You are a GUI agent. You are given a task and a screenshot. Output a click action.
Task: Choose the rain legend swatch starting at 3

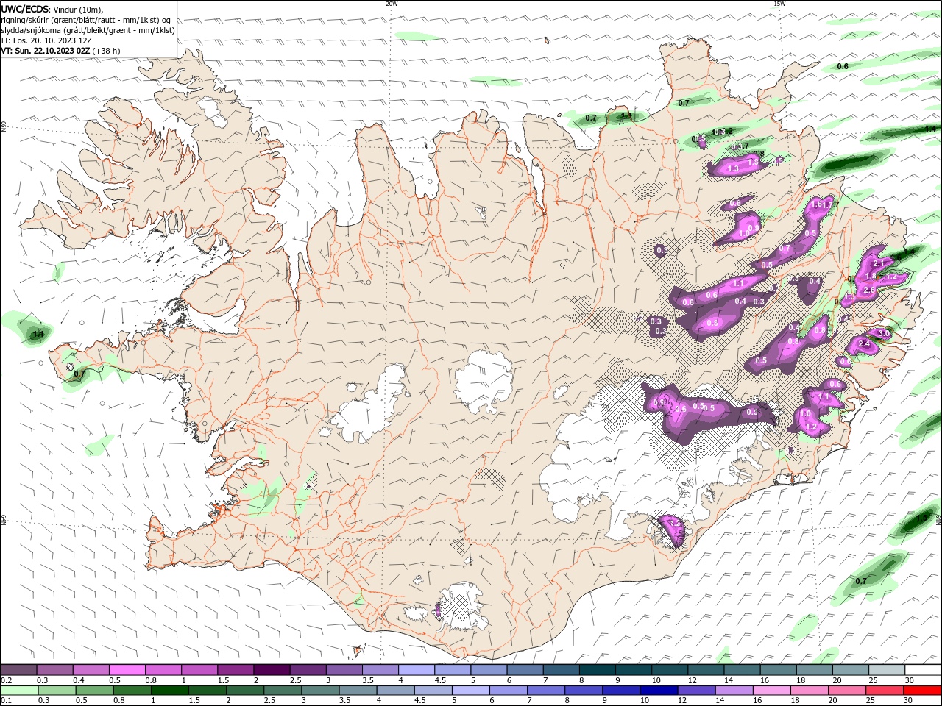click(319, 691)
